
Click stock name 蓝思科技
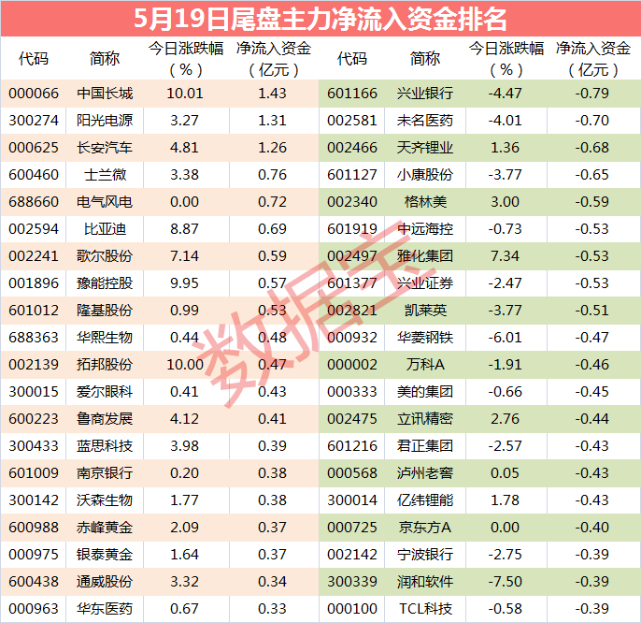105,446
